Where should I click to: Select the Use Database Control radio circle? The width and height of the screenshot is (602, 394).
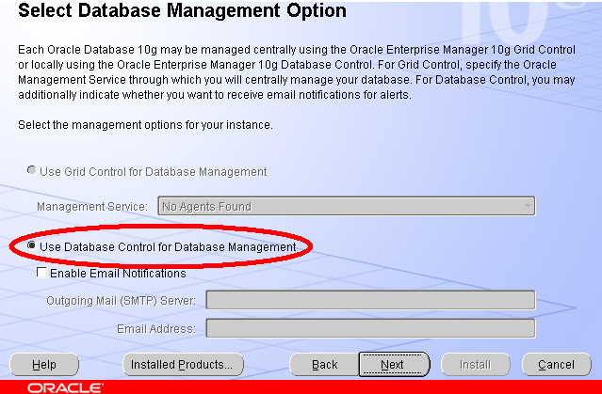click(31, 245)
